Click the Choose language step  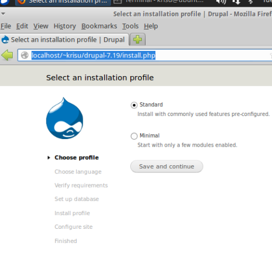[x=78, y=172]
